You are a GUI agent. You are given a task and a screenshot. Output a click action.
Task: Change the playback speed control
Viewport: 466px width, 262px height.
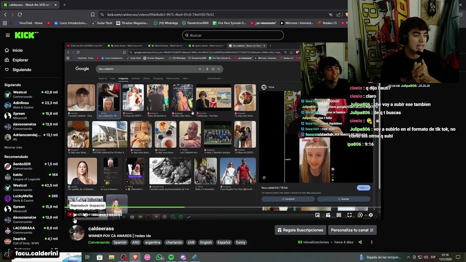[360, 215]
